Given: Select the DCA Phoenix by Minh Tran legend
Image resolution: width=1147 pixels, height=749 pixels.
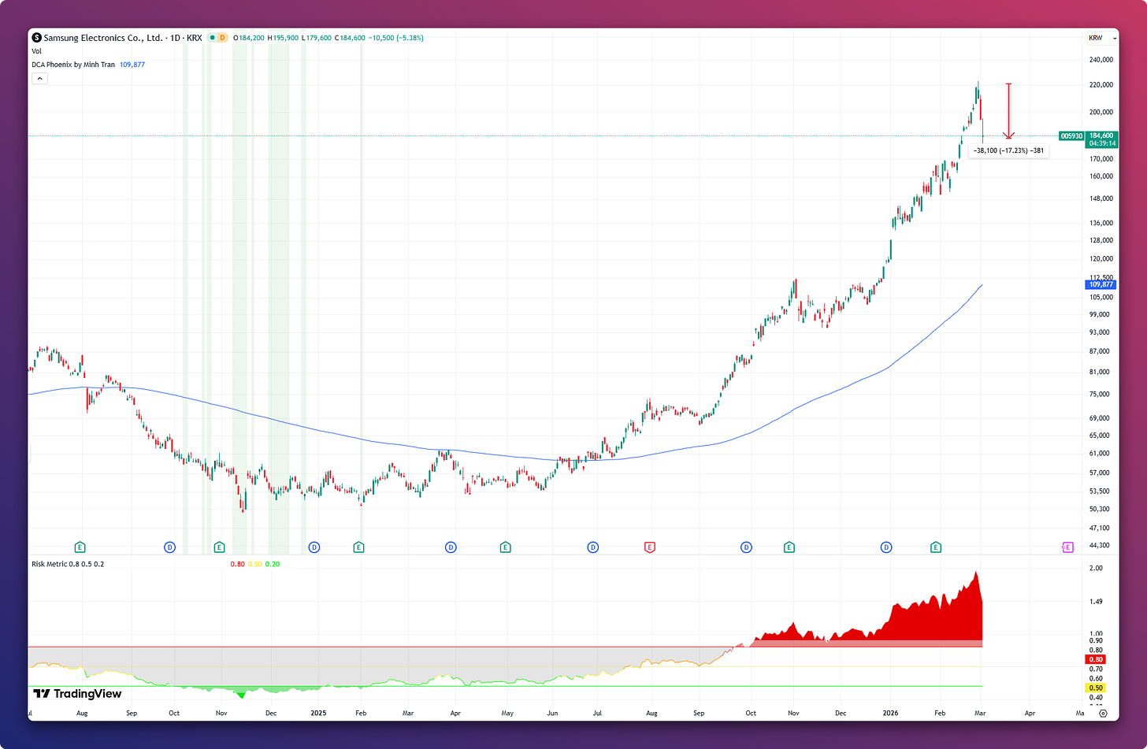Looking at the screenshot, I should pyautogui.click(x=74, y=65).
